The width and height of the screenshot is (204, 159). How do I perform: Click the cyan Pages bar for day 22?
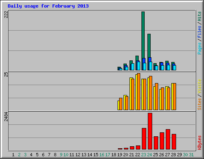[x=139, y=66]
